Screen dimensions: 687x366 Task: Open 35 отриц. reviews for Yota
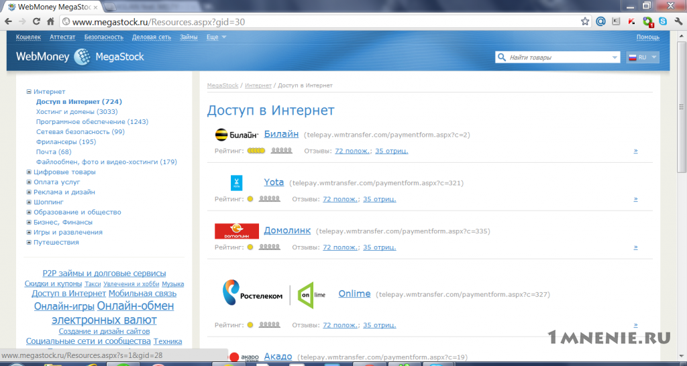click(380, 199)
